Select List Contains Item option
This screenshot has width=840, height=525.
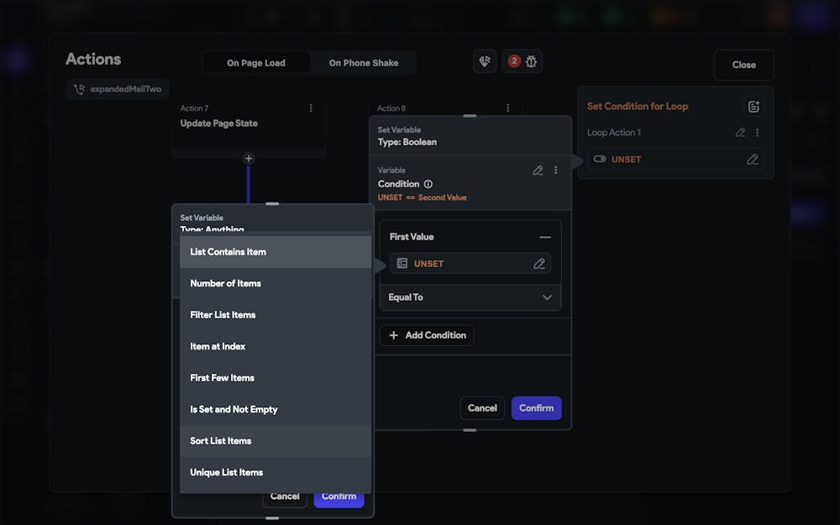coord(276,252)
